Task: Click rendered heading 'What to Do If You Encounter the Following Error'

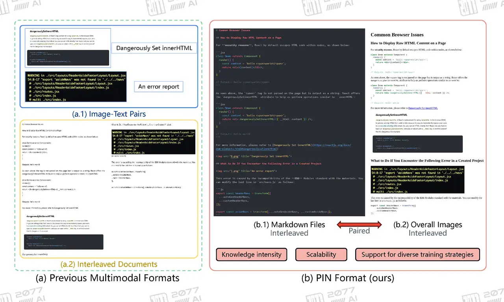Action: click(x=427, y=160)
